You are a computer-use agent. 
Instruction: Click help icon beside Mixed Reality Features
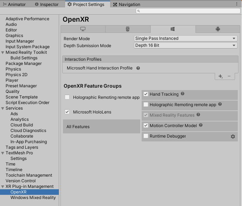198,115
